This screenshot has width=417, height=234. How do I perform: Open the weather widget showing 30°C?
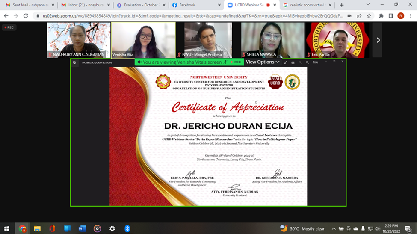point(303,228)
